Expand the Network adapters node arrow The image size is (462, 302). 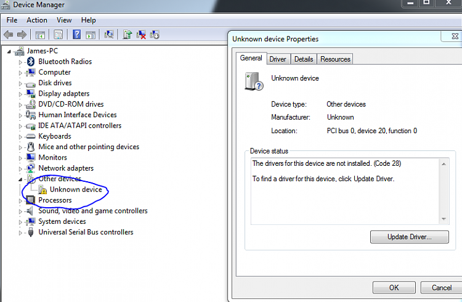tap(20, 169)
